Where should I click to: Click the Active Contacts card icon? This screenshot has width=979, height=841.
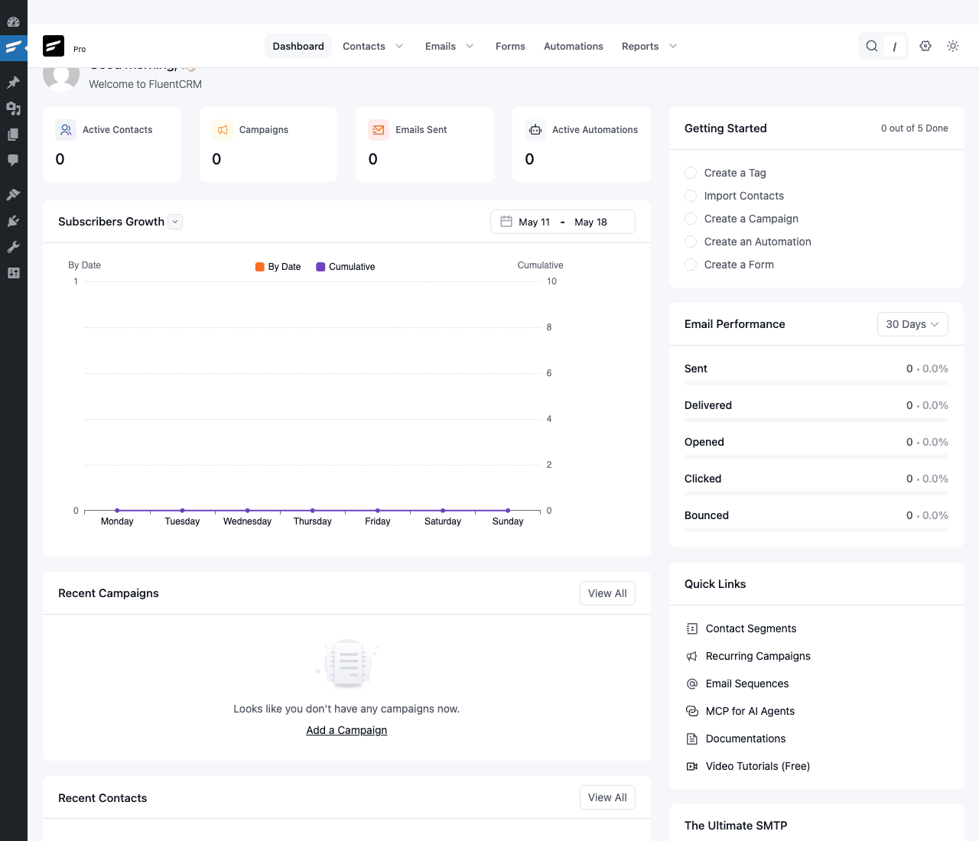[x=66, y=130]
